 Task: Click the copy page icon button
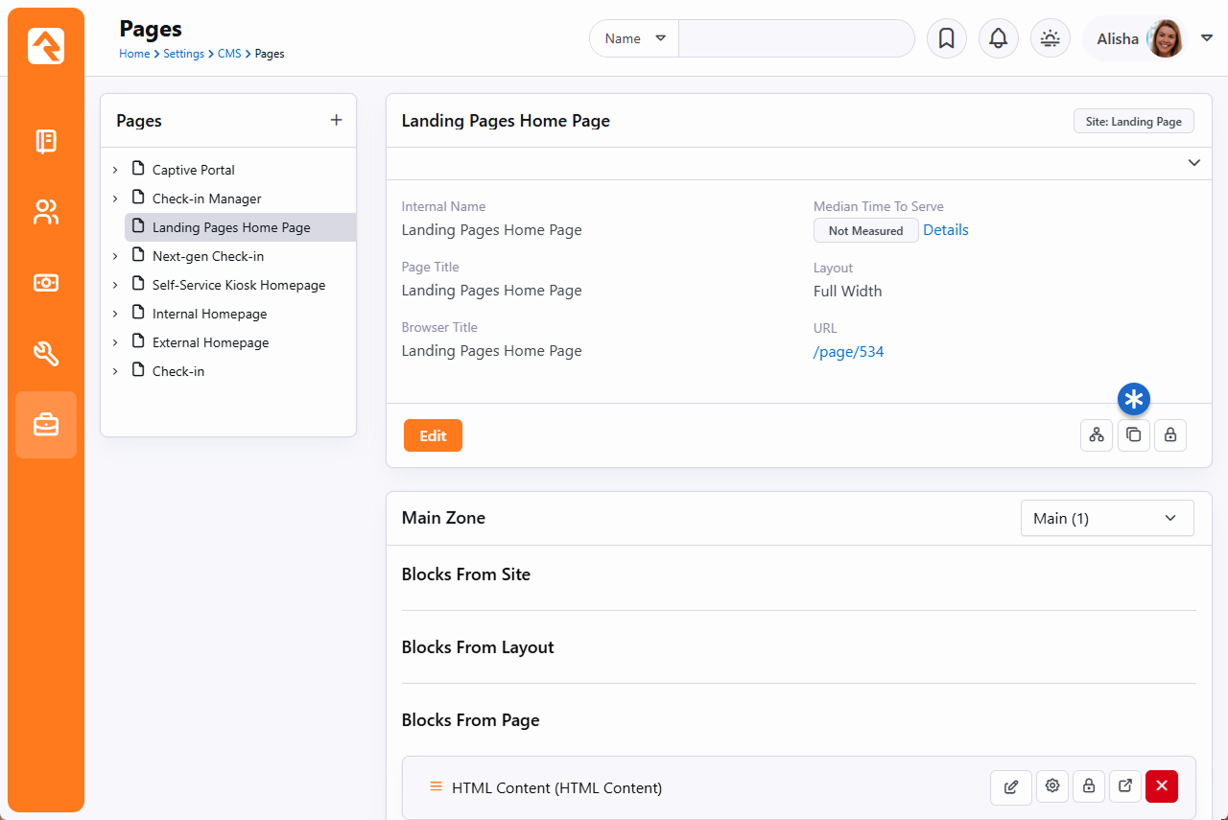click(x=1134, y=435)
